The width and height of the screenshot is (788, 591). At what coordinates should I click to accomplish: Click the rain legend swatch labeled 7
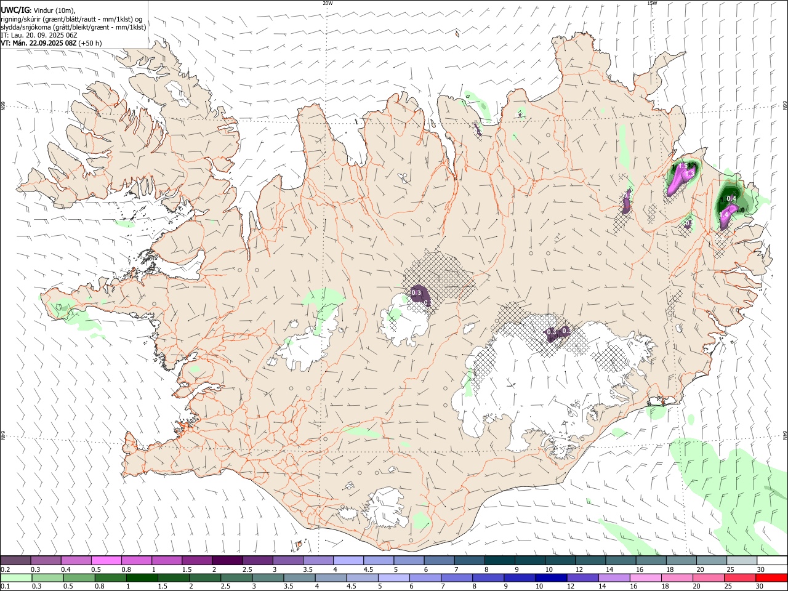[456, 577]
